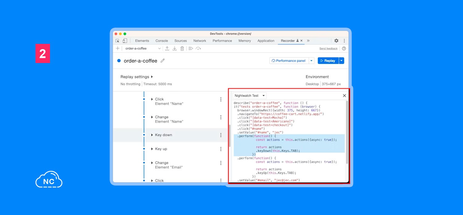This screenshot has width=463, height=215.
Task: Toggle the device toolbar icon
Action: [x=125, y=41]
